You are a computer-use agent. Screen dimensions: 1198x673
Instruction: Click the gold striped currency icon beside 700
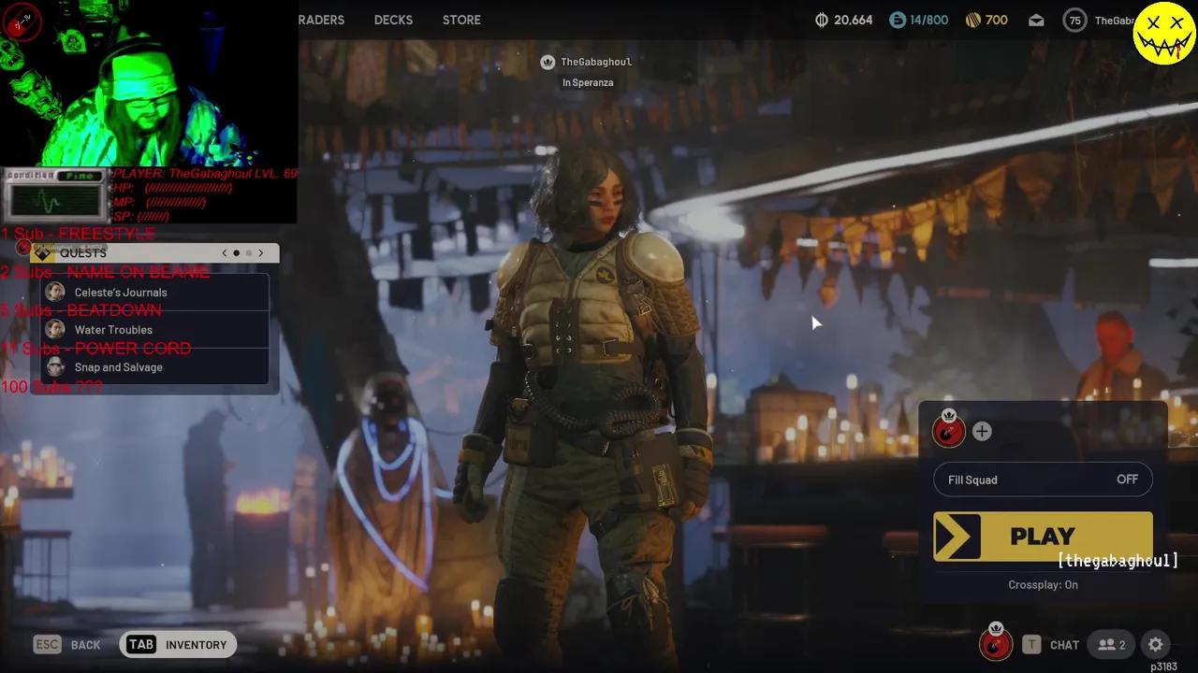coord(972,20)
